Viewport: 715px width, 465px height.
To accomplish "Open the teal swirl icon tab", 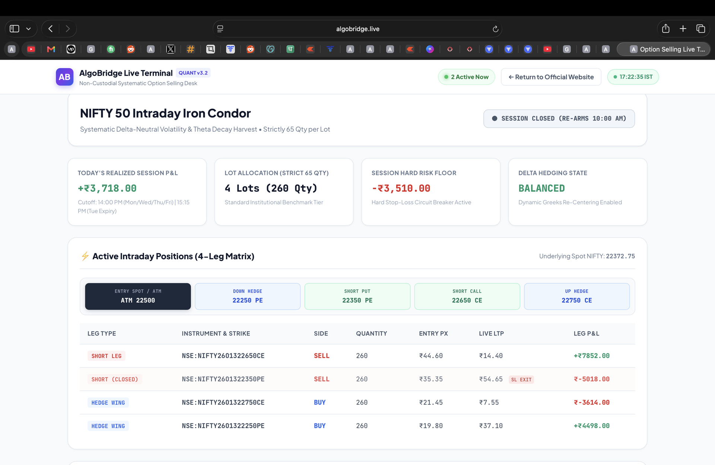I will 270,49.
